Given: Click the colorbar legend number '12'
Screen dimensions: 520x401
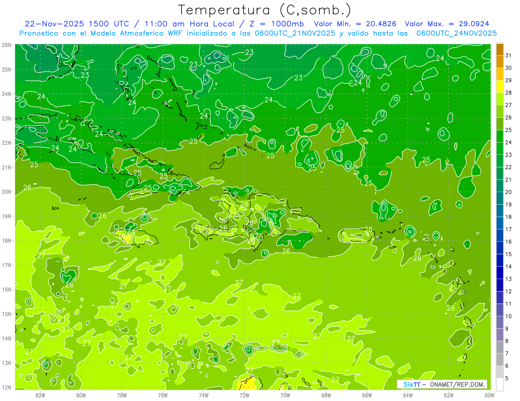Looking at the screenshot, I should 508,291.
